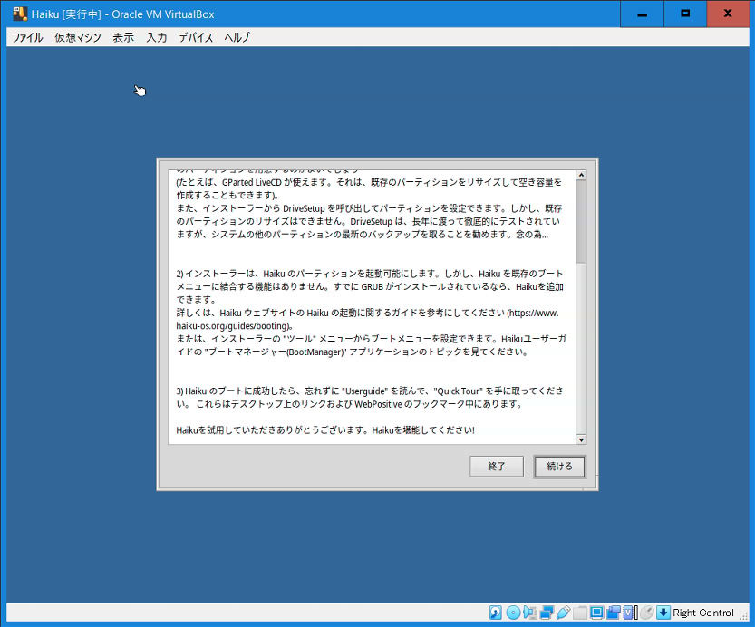This screenshot has width=755, height=627.
Task: Open the ファイル menu
Action: (27, 37)
